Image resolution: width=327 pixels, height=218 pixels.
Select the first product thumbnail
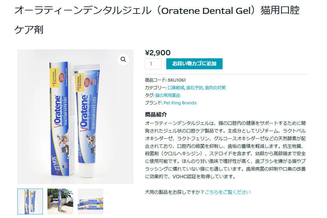click(x=30, y=201)
